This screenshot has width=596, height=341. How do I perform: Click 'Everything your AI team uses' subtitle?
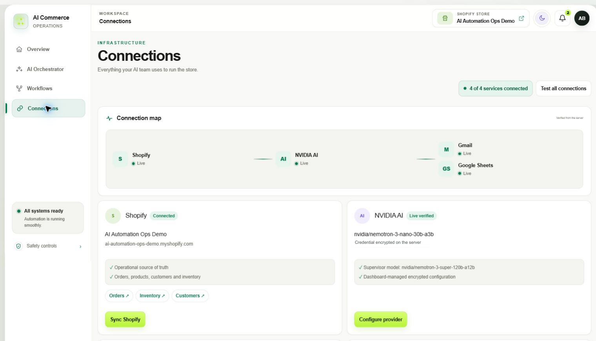coord(148,70)
